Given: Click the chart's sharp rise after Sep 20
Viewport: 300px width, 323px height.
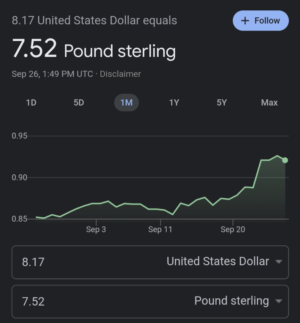Looking at the screenshot, I should pyautogui.click(x=257, y=174).
